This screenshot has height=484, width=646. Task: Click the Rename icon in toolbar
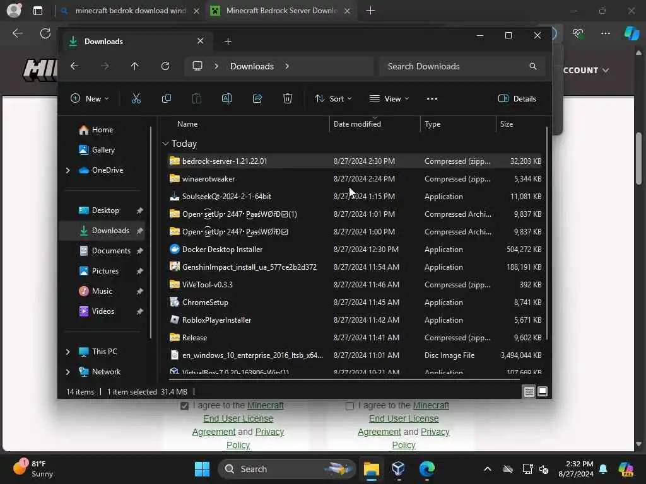point(227,99)
